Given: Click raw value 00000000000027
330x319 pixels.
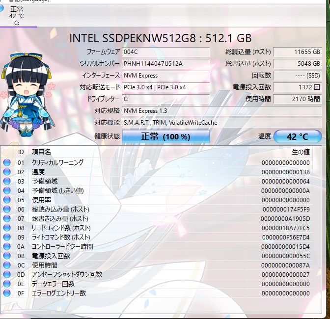Looking at the screenshot, I should click(286, 274).
